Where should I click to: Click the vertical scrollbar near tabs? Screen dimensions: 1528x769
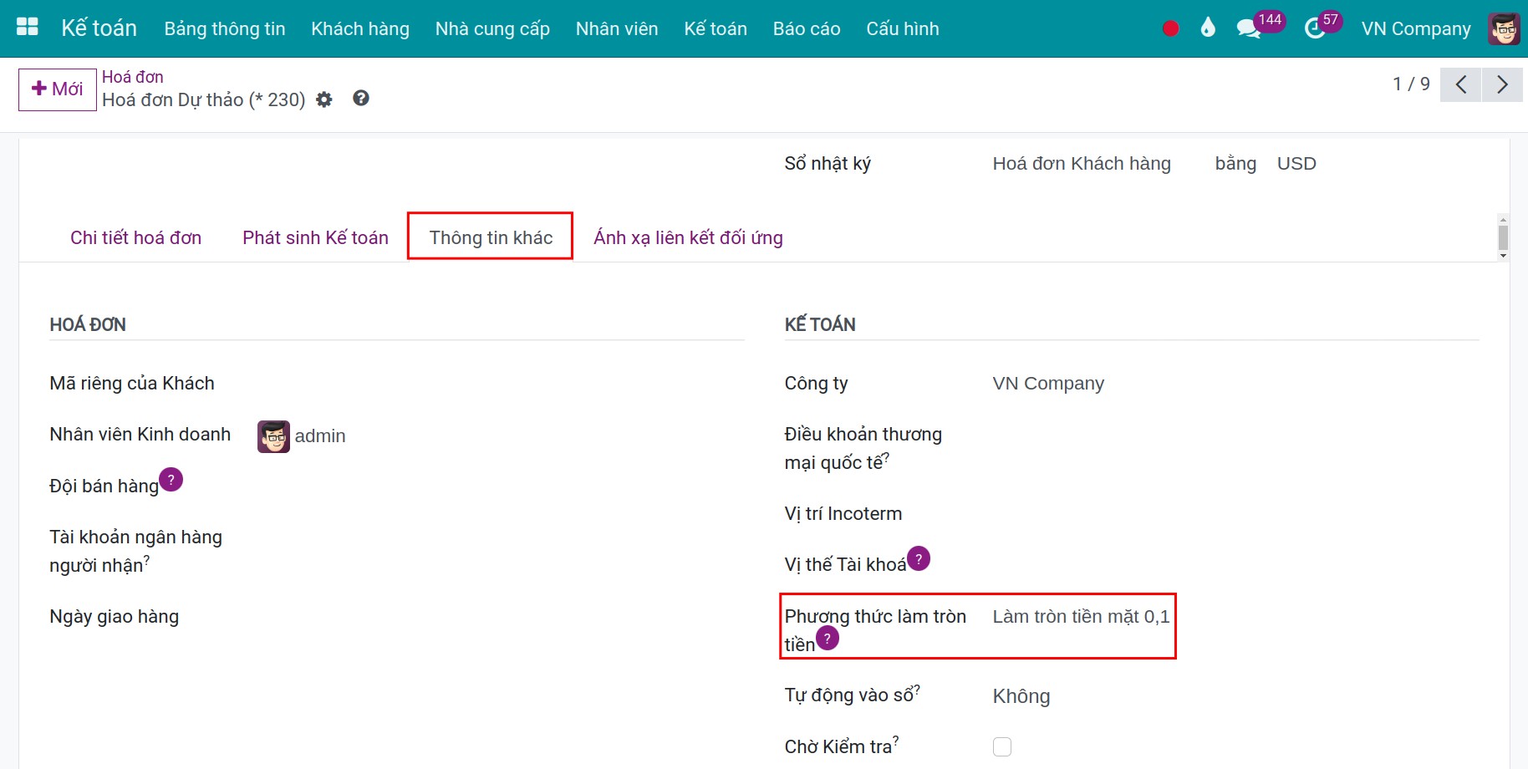pyautogui.click(x=1503, y=237)
